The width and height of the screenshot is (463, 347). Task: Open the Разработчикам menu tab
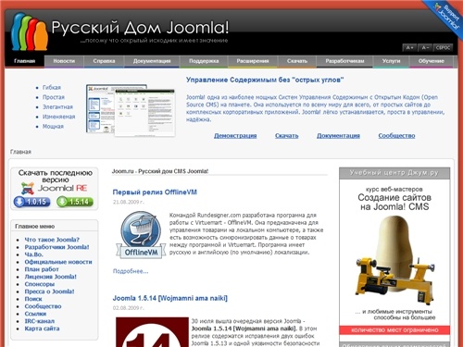(344, 61)
